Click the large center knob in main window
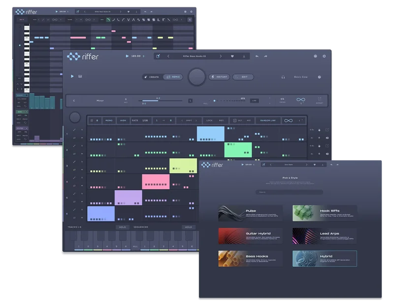 (x=197, y=77)
